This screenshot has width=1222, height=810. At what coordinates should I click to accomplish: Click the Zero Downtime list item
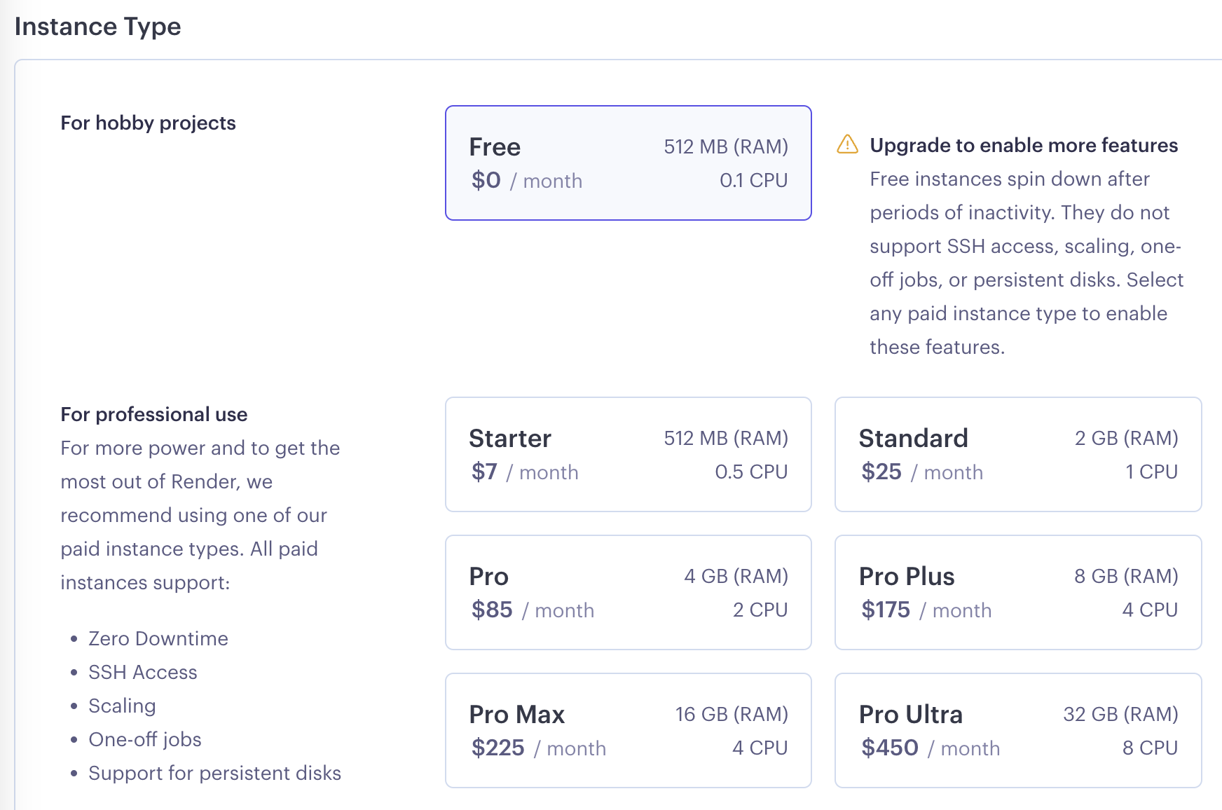click(x=158, y=639)
